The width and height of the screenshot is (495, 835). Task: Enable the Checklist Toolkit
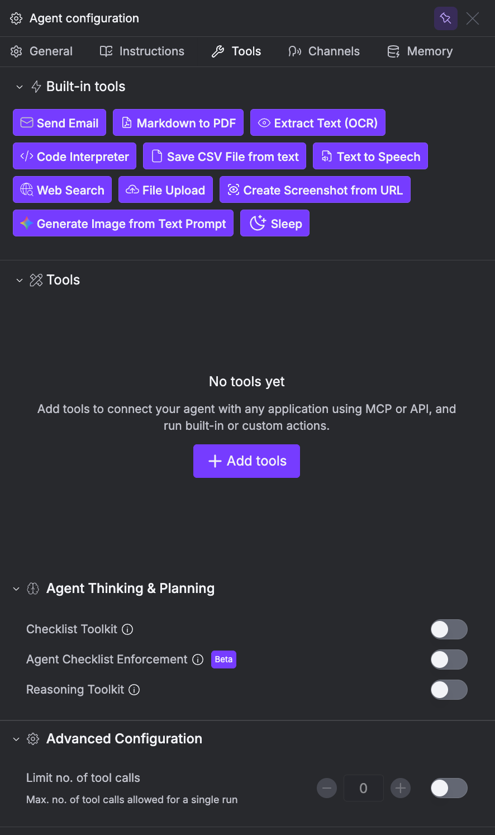(x=449, y=629)
